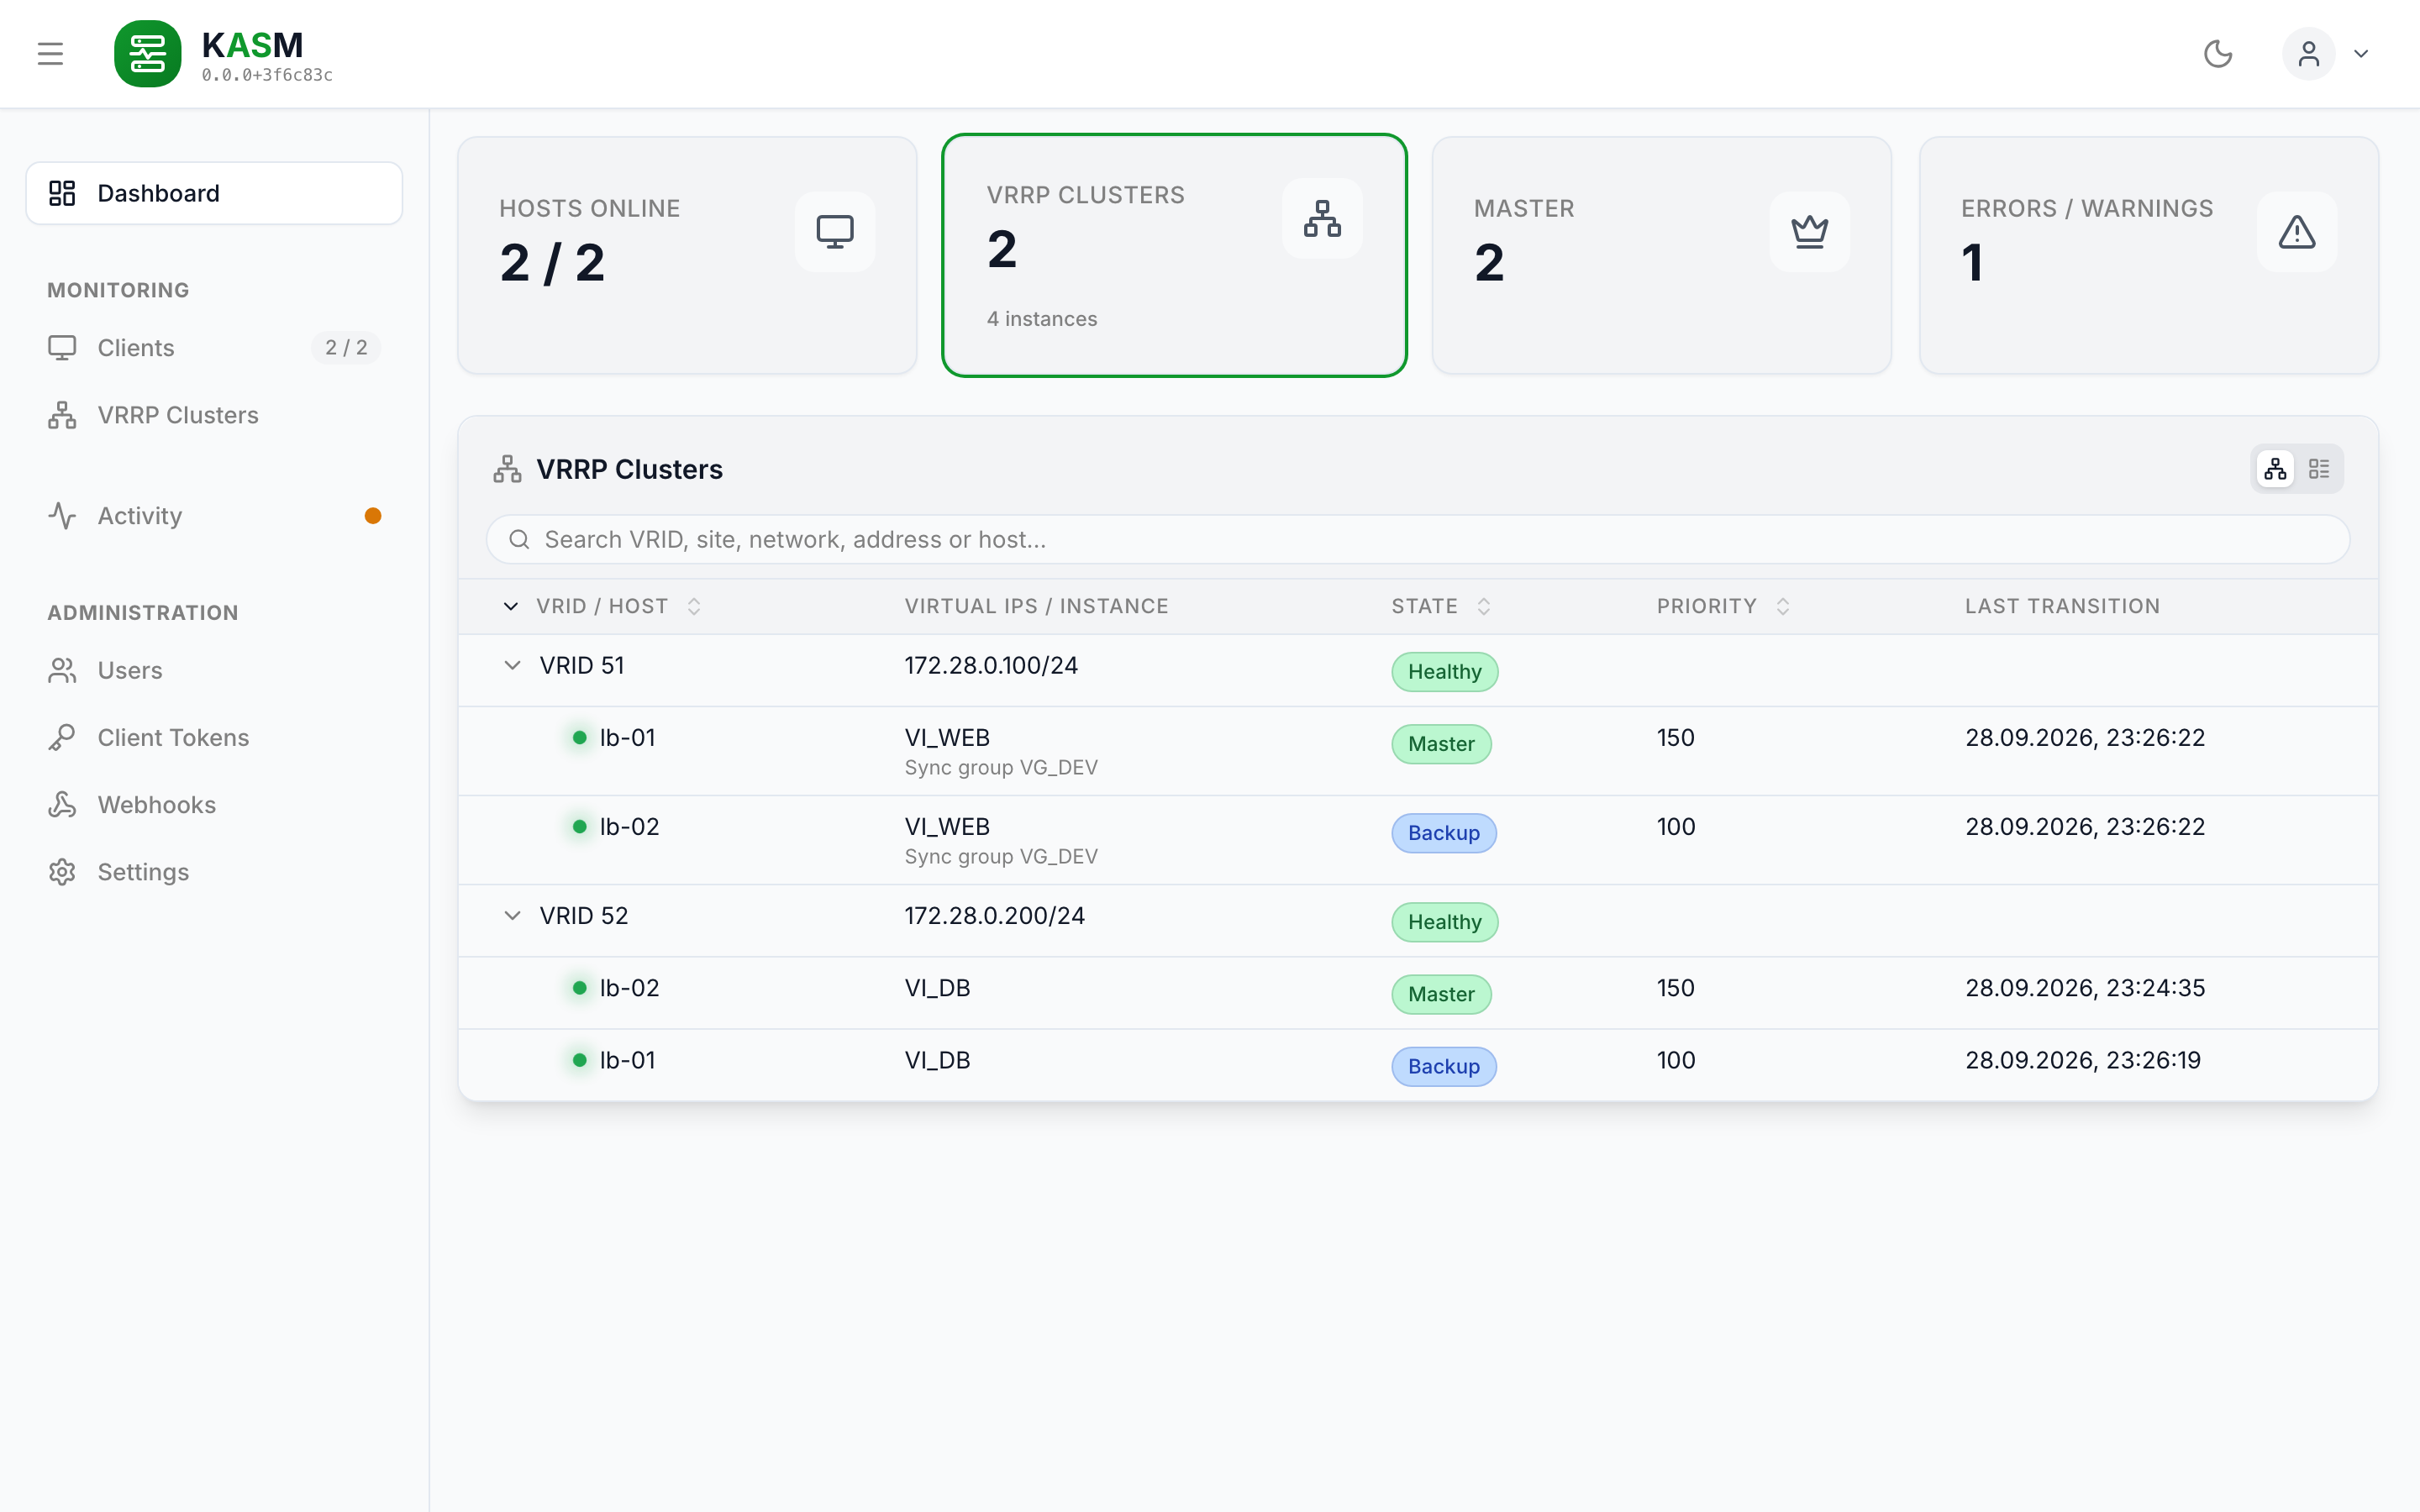Click host lb-01 under VRID 52

point(627,1060)
